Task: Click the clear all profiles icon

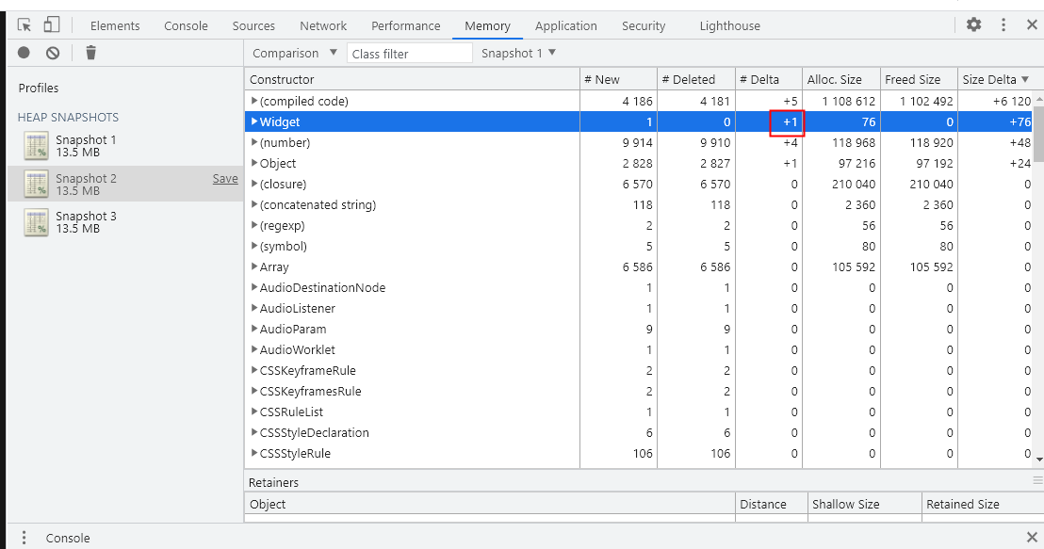Action: (x=53, y=54)
